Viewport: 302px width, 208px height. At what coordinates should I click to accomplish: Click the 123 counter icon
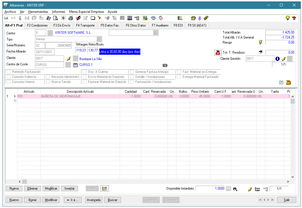pyautogui.click(x=165, y=65)
